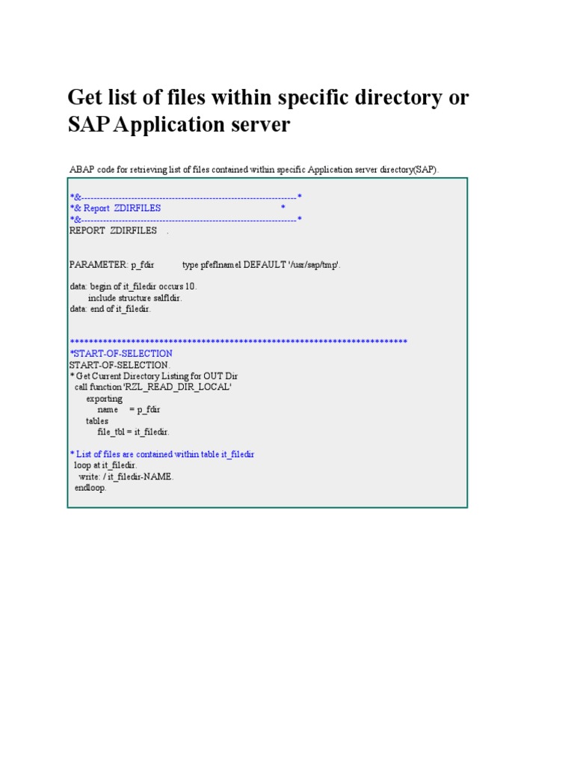Click the black statement 'START-OF-SELECTION.'
The height and width of the screenshot is (766, 574).
pos(120,365)
